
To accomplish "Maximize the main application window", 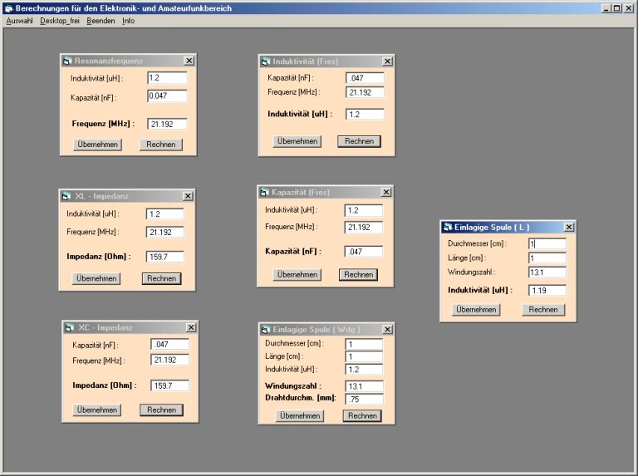I will click(x=617, y=8).
